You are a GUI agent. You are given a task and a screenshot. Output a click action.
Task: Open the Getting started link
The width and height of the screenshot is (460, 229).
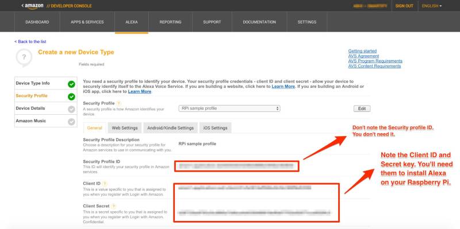(362, 51)
